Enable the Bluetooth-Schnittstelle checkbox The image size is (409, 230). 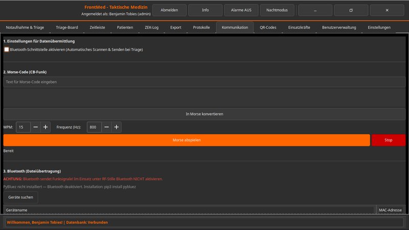[7, 50]
